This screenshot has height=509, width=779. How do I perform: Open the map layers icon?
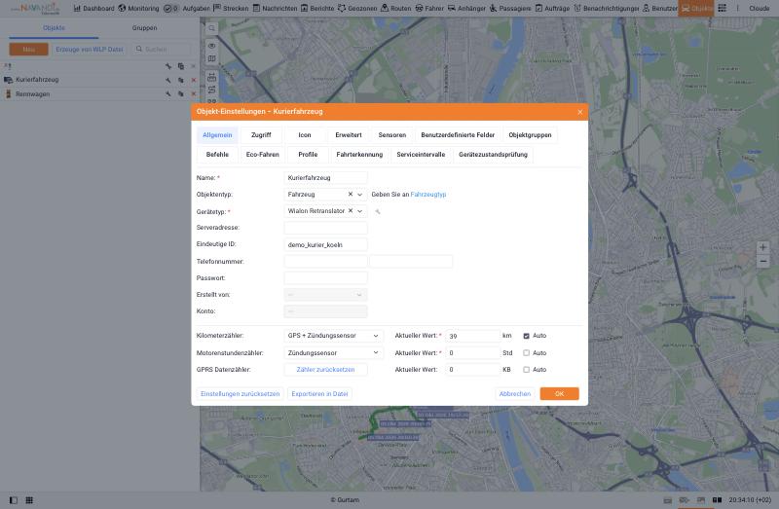(211, 58)
